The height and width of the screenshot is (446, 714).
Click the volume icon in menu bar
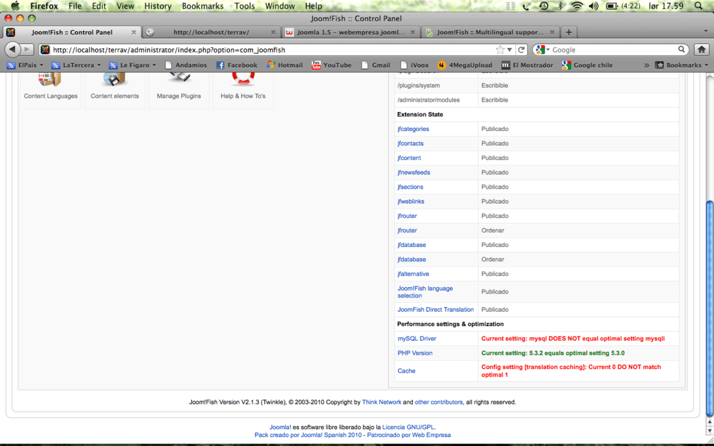[594, 6]
